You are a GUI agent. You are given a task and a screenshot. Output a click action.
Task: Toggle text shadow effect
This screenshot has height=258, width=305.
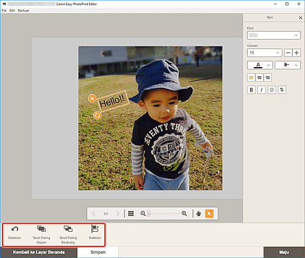tap(282, 90)
